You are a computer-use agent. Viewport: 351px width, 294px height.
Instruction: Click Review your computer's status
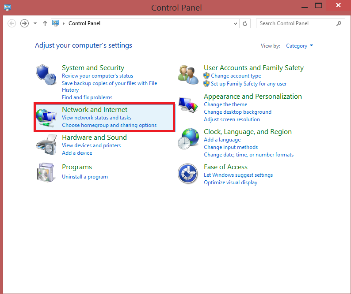(x=97, y=76)
